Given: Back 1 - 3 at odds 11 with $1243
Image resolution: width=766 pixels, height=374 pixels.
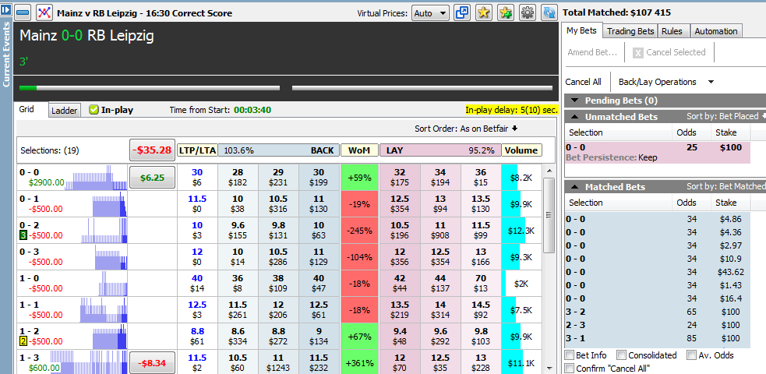Looking at the screenshot, I should (278, 363).
